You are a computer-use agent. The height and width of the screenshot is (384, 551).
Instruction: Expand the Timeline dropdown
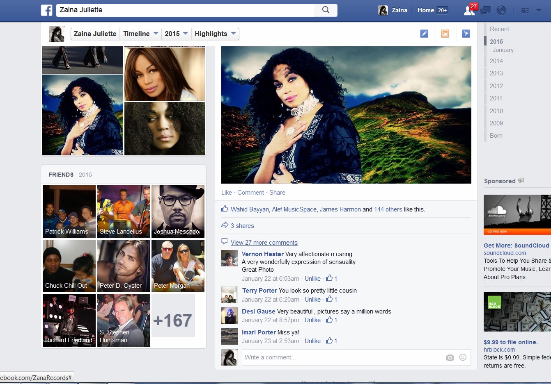tap(140, 34)
